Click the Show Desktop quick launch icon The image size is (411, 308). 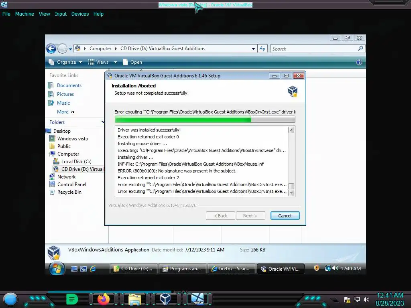tap(74, 269)
